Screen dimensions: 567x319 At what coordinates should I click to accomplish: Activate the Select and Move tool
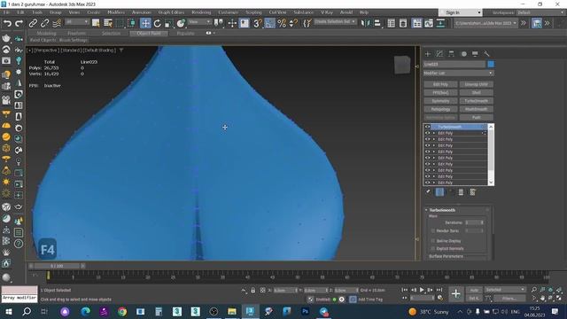[145, 24]
